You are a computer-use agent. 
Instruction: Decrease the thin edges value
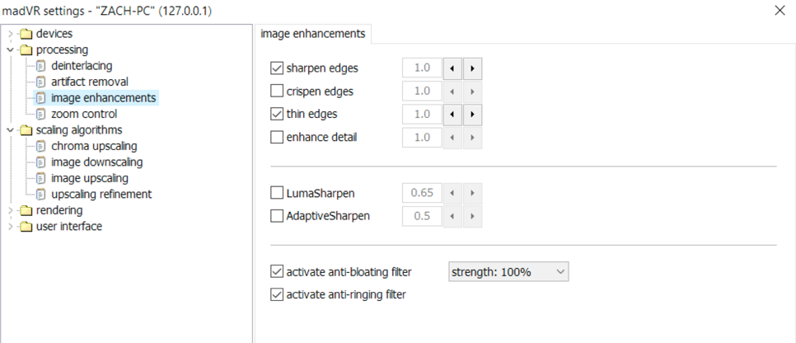(x=452, y=114)
